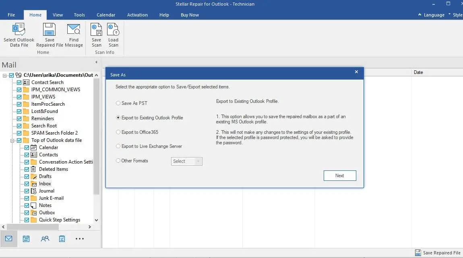This screenshot has height=258, width=463.
Task: Click the Contact Search folder icon
Action: coord(26,82)
